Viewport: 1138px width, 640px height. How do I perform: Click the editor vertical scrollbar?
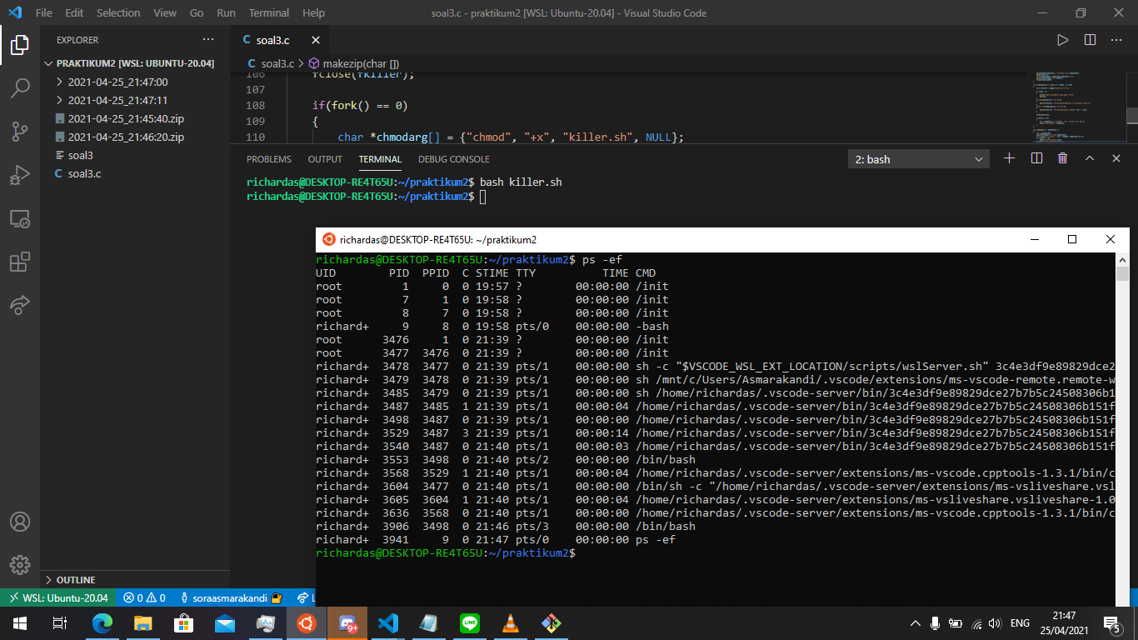(1132, 115)
